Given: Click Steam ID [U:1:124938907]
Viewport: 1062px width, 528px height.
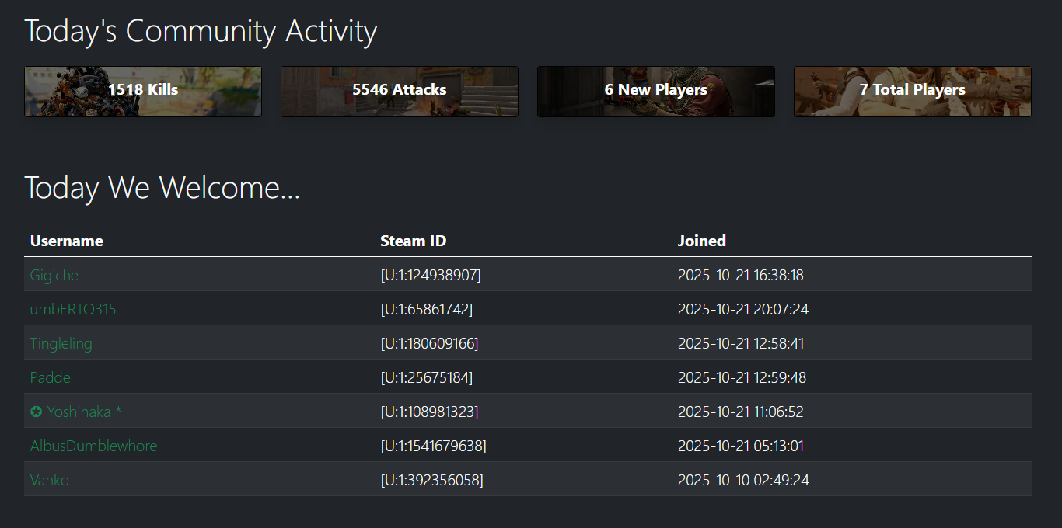Looking at the screenshot, I should click(431, 275).
